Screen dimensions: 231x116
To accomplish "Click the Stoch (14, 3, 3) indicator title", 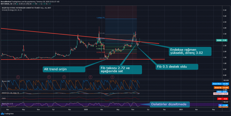I will pyautogui.click(x=7, y=104).
